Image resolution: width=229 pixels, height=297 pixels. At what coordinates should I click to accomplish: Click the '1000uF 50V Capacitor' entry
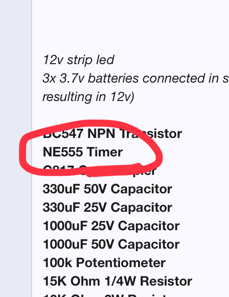click(111, 244)
